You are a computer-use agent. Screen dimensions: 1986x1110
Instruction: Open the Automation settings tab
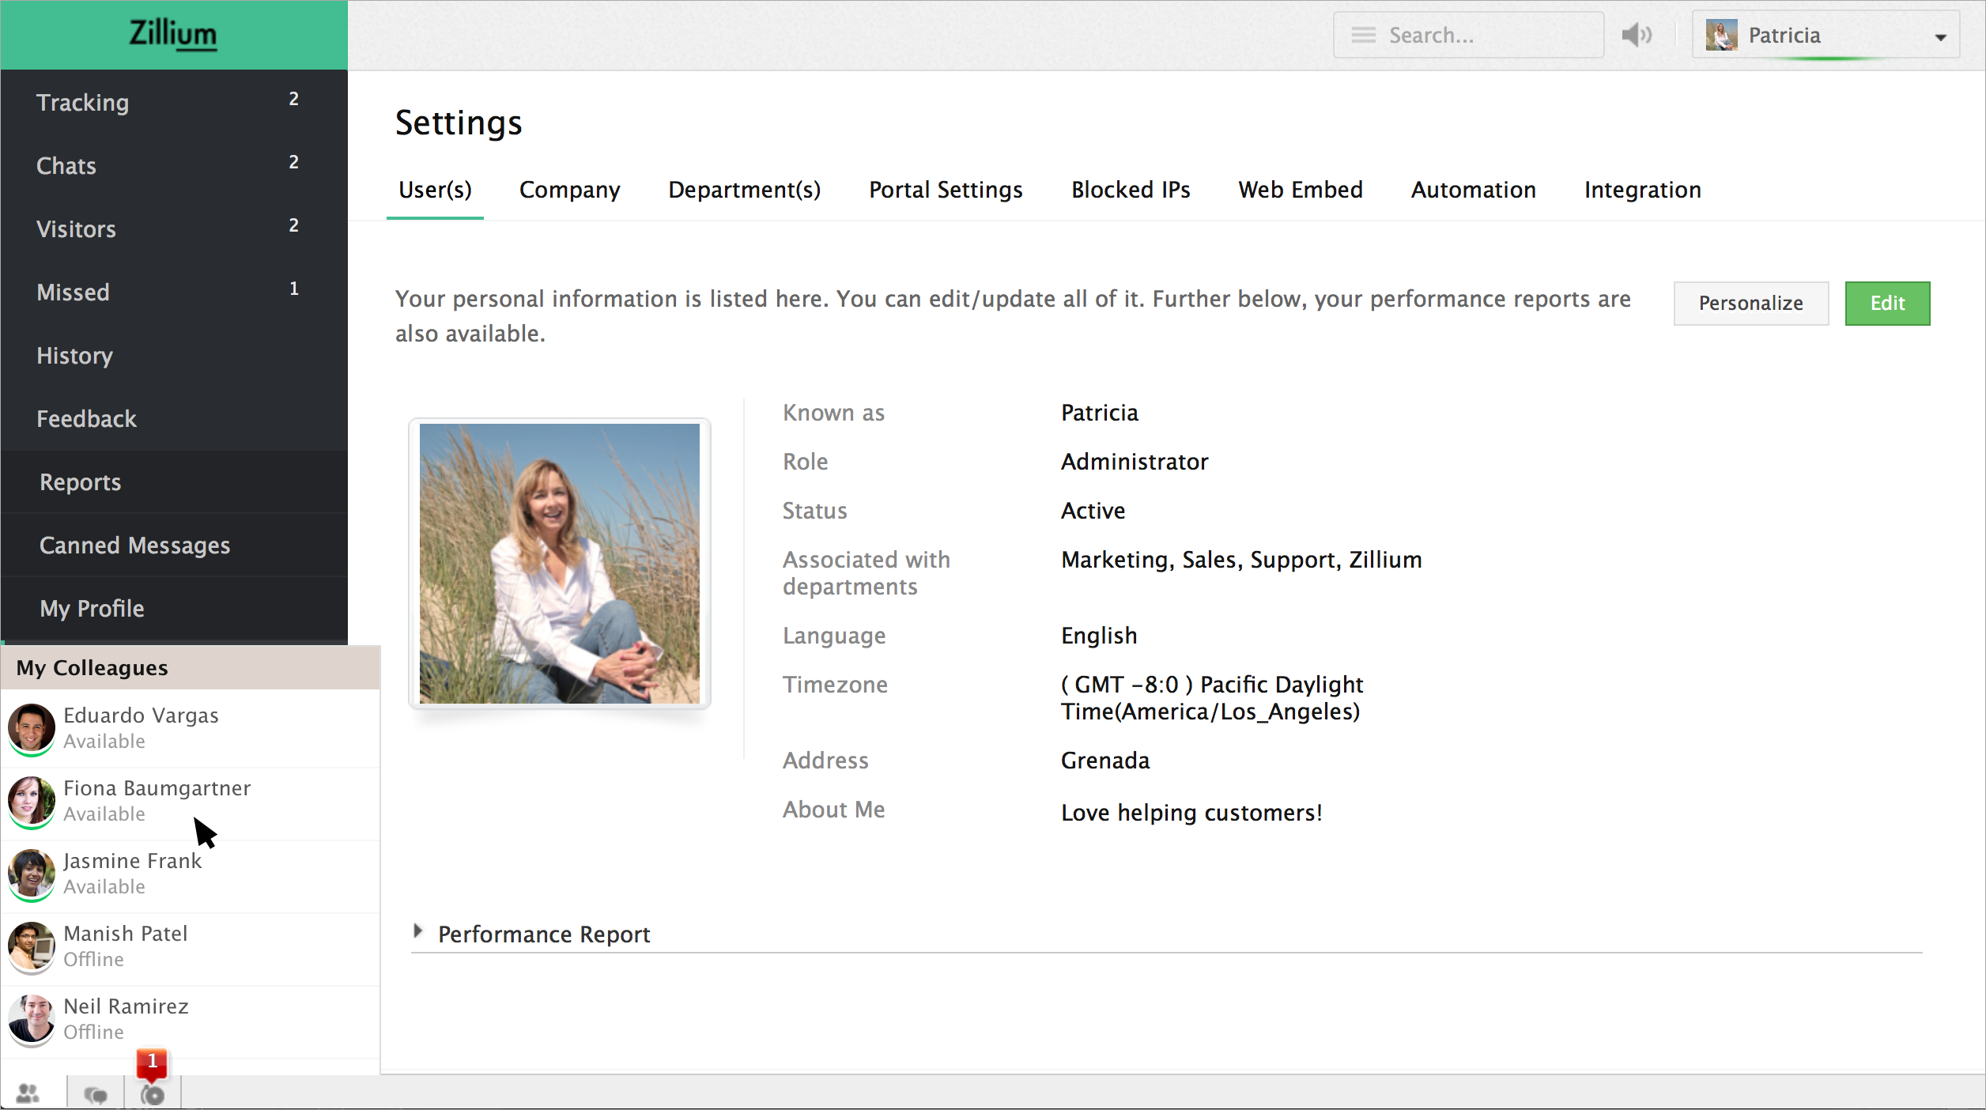tap(1473, 190)
